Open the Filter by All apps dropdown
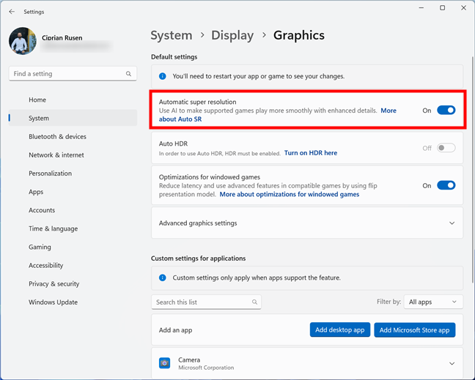The image size is (475, 380). click(x=433, y=302)
